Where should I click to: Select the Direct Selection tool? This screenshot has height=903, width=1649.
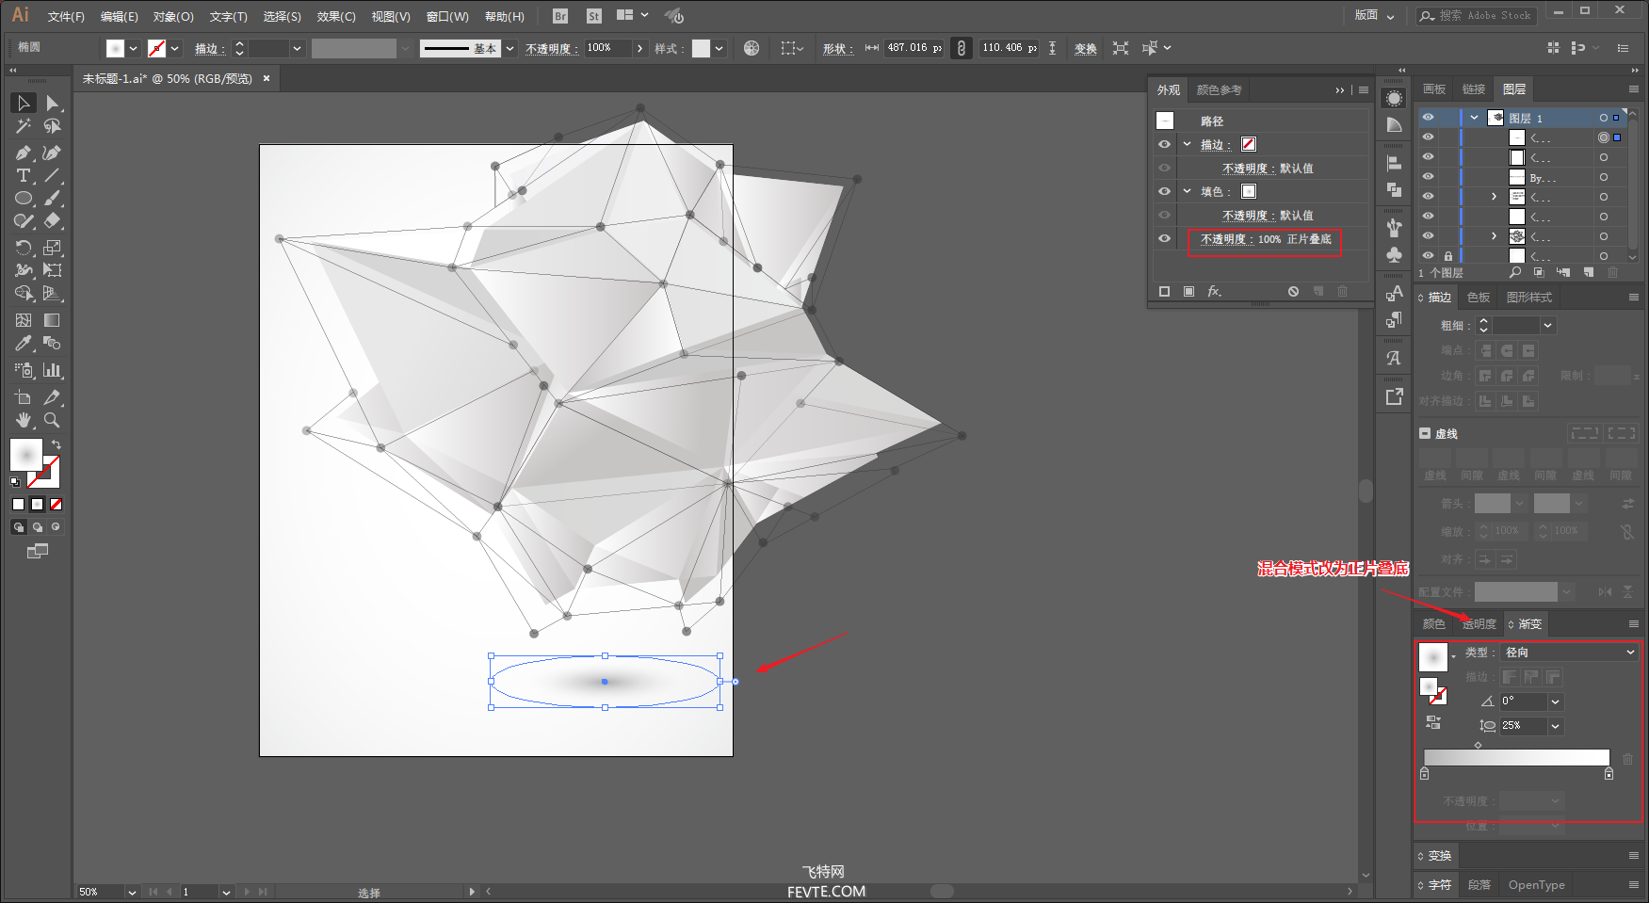53,103
